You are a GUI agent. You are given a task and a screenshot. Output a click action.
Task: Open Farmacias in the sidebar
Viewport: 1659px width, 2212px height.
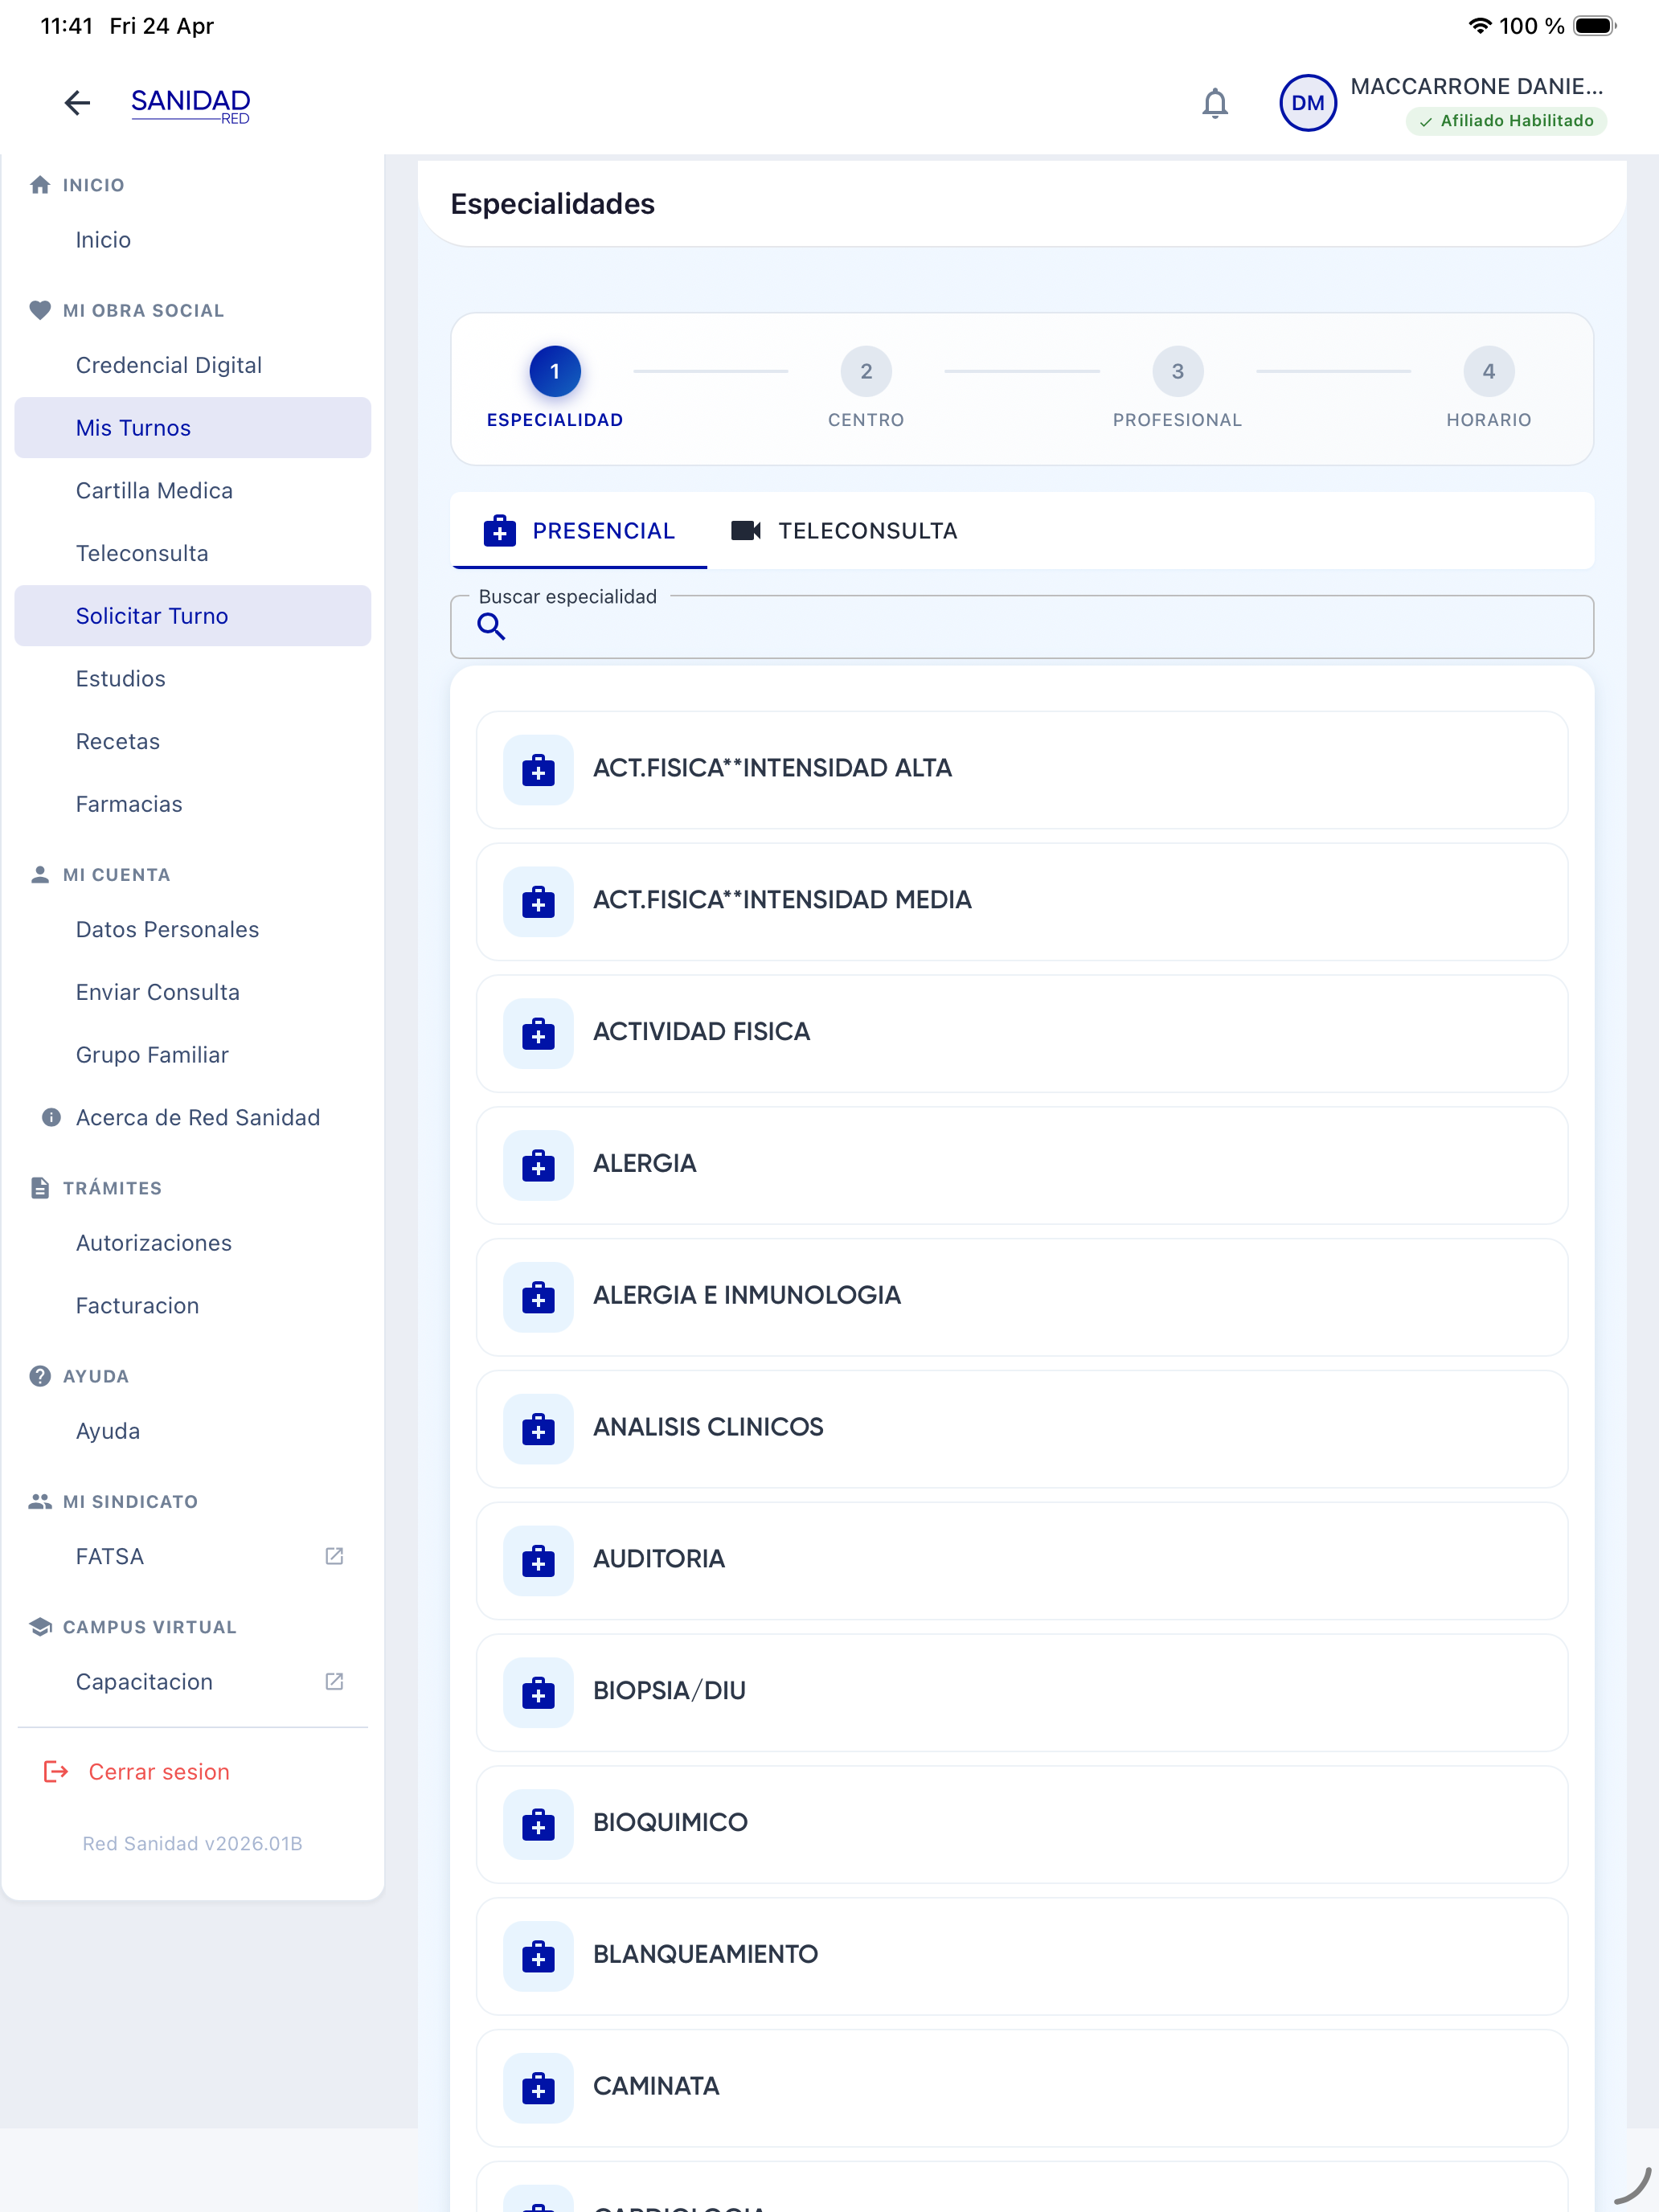193,804
